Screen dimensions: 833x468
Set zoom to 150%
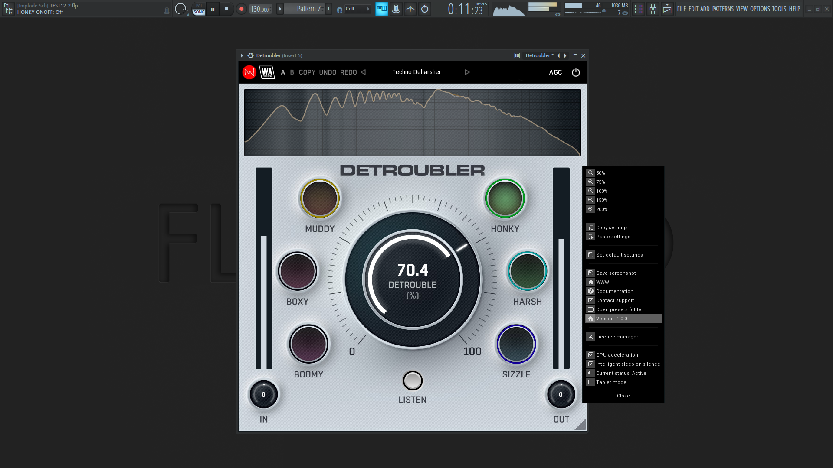pos(623,200)
